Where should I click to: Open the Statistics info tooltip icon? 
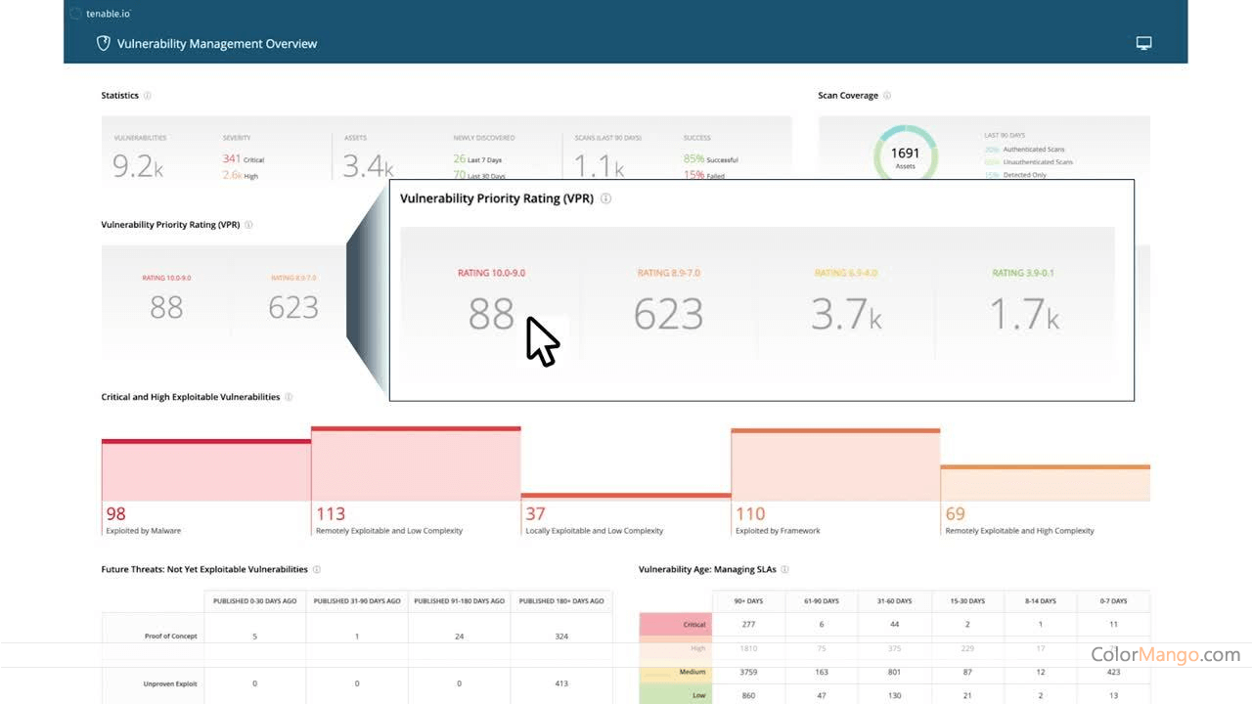click(x=147, y=95)
